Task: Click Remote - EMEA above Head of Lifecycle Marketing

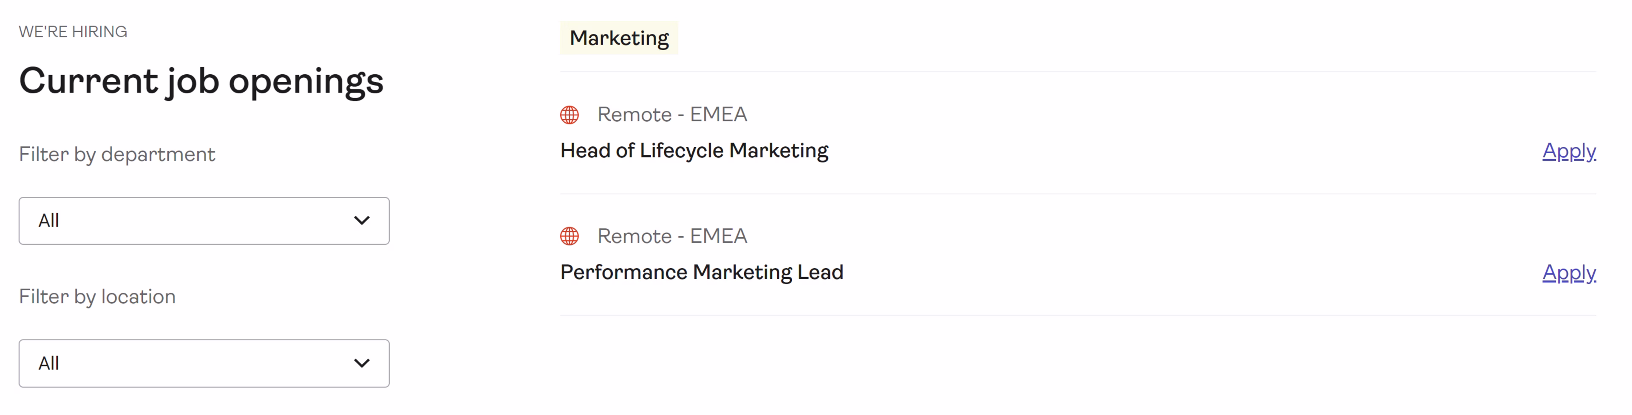Action: pos(672,115)
